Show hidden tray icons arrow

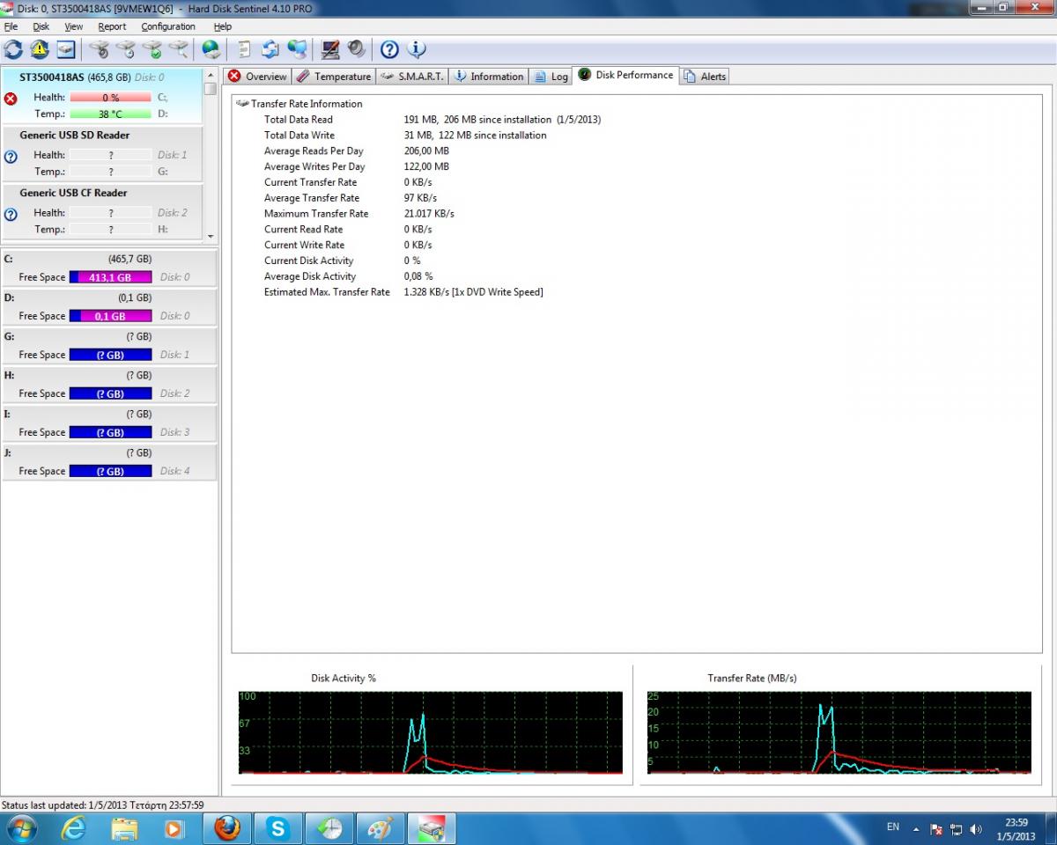coord(916,829)
